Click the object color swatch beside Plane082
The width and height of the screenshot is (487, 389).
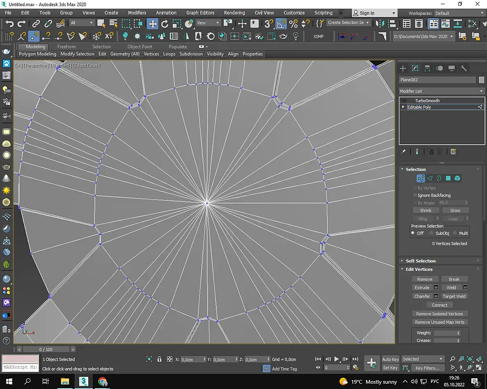(481, 80)
